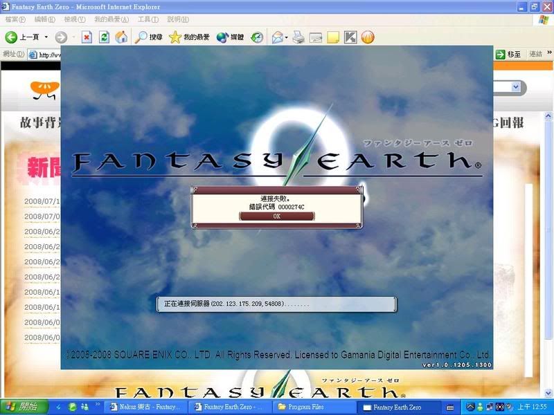Screen dimensions: 554x415
Task: Click the Print icon in toolbar
Action: click(298, 37)
